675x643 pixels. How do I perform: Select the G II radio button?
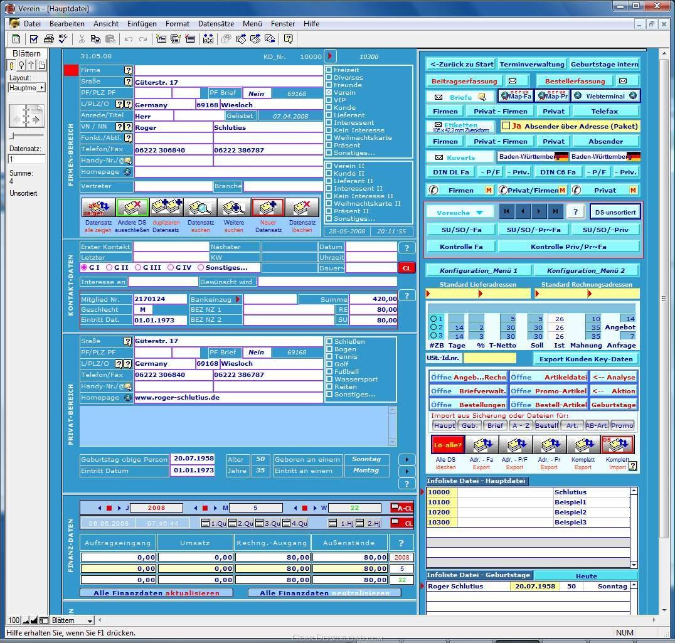[x=109, y=268]
